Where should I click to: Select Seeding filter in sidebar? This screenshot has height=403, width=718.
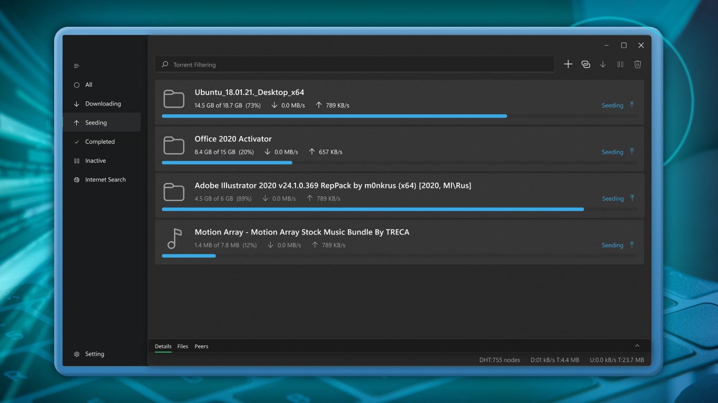[x=101, y=123]
